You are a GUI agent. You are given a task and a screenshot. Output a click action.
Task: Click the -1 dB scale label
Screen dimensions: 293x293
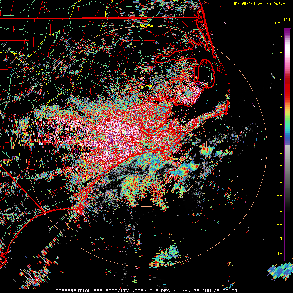click(x=280, y=152)
